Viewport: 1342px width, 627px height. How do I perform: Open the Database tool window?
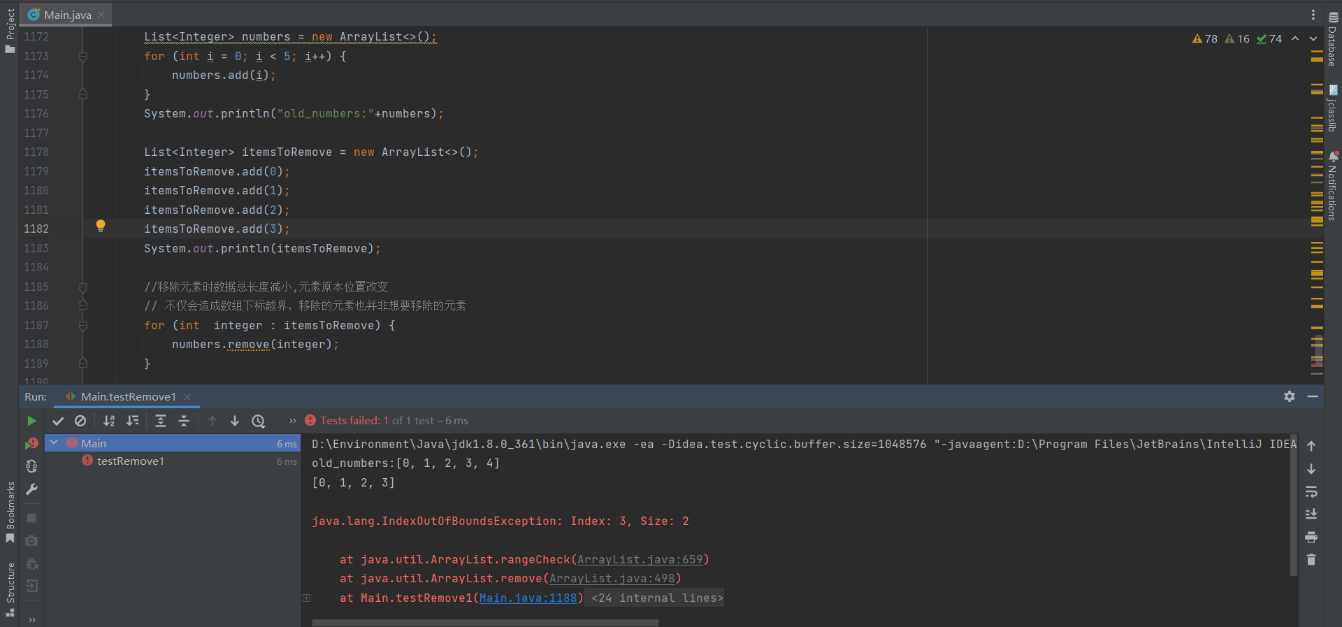click(1333, 39)
